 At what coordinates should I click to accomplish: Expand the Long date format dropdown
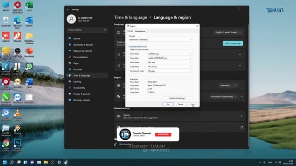point(169,58)
